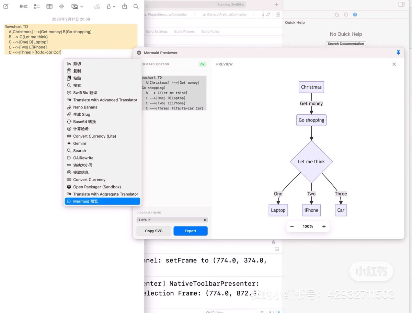Choose Mermaid 预览 from the context menu
This screenshot has width=412, height=313.
(x=102, y=201)
